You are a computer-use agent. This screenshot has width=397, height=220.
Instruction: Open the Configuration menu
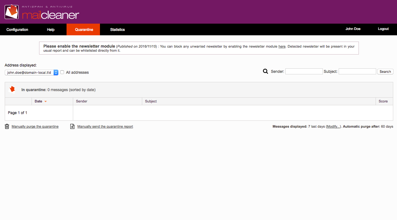click(17, 29)
